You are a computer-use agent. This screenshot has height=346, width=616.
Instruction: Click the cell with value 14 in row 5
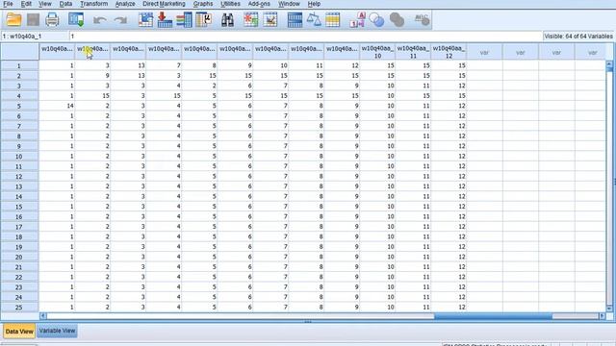(x=57, y=106)
